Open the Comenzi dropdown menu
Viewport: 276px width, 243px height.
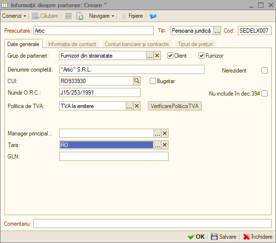click(14, 16)
